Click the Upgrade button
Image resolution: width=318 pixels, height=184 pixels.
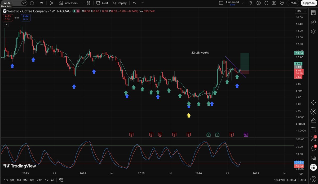[x=309, y=3]
